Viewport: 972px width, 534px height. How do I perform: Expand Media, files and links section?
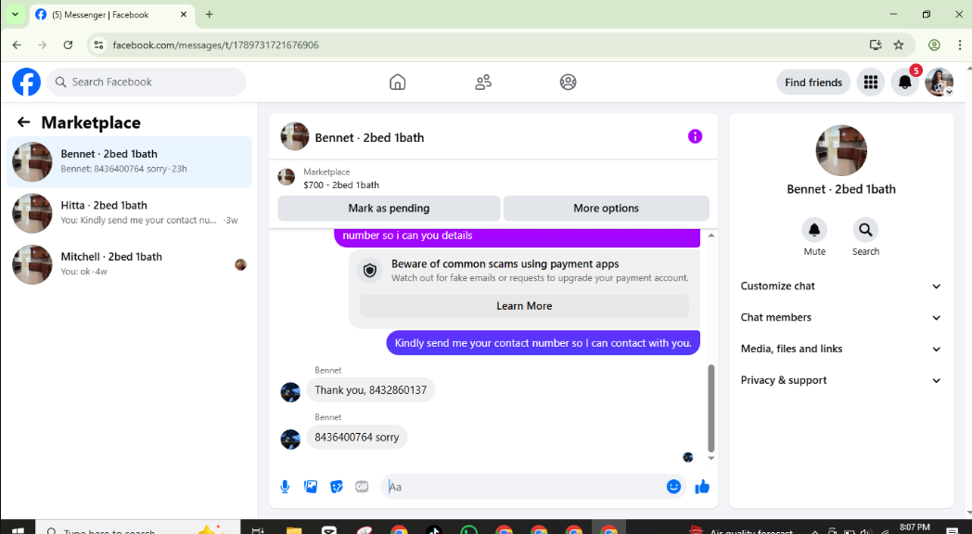pos(840,349)
